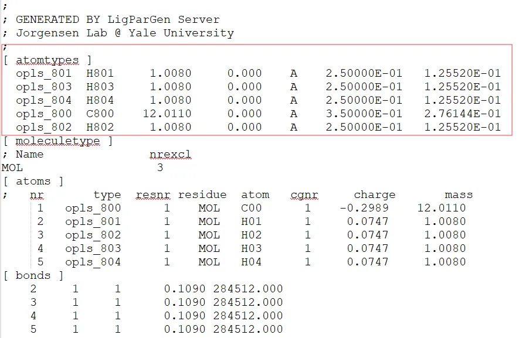Click the H03 atom name

(x=252, y=248)
